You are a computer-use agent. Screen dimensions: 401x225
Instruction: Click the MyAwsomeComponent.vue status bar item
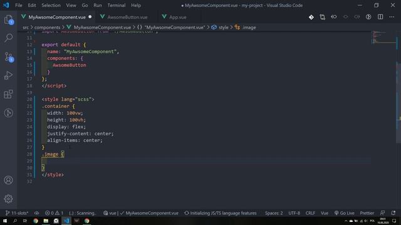tap(149, 212)
